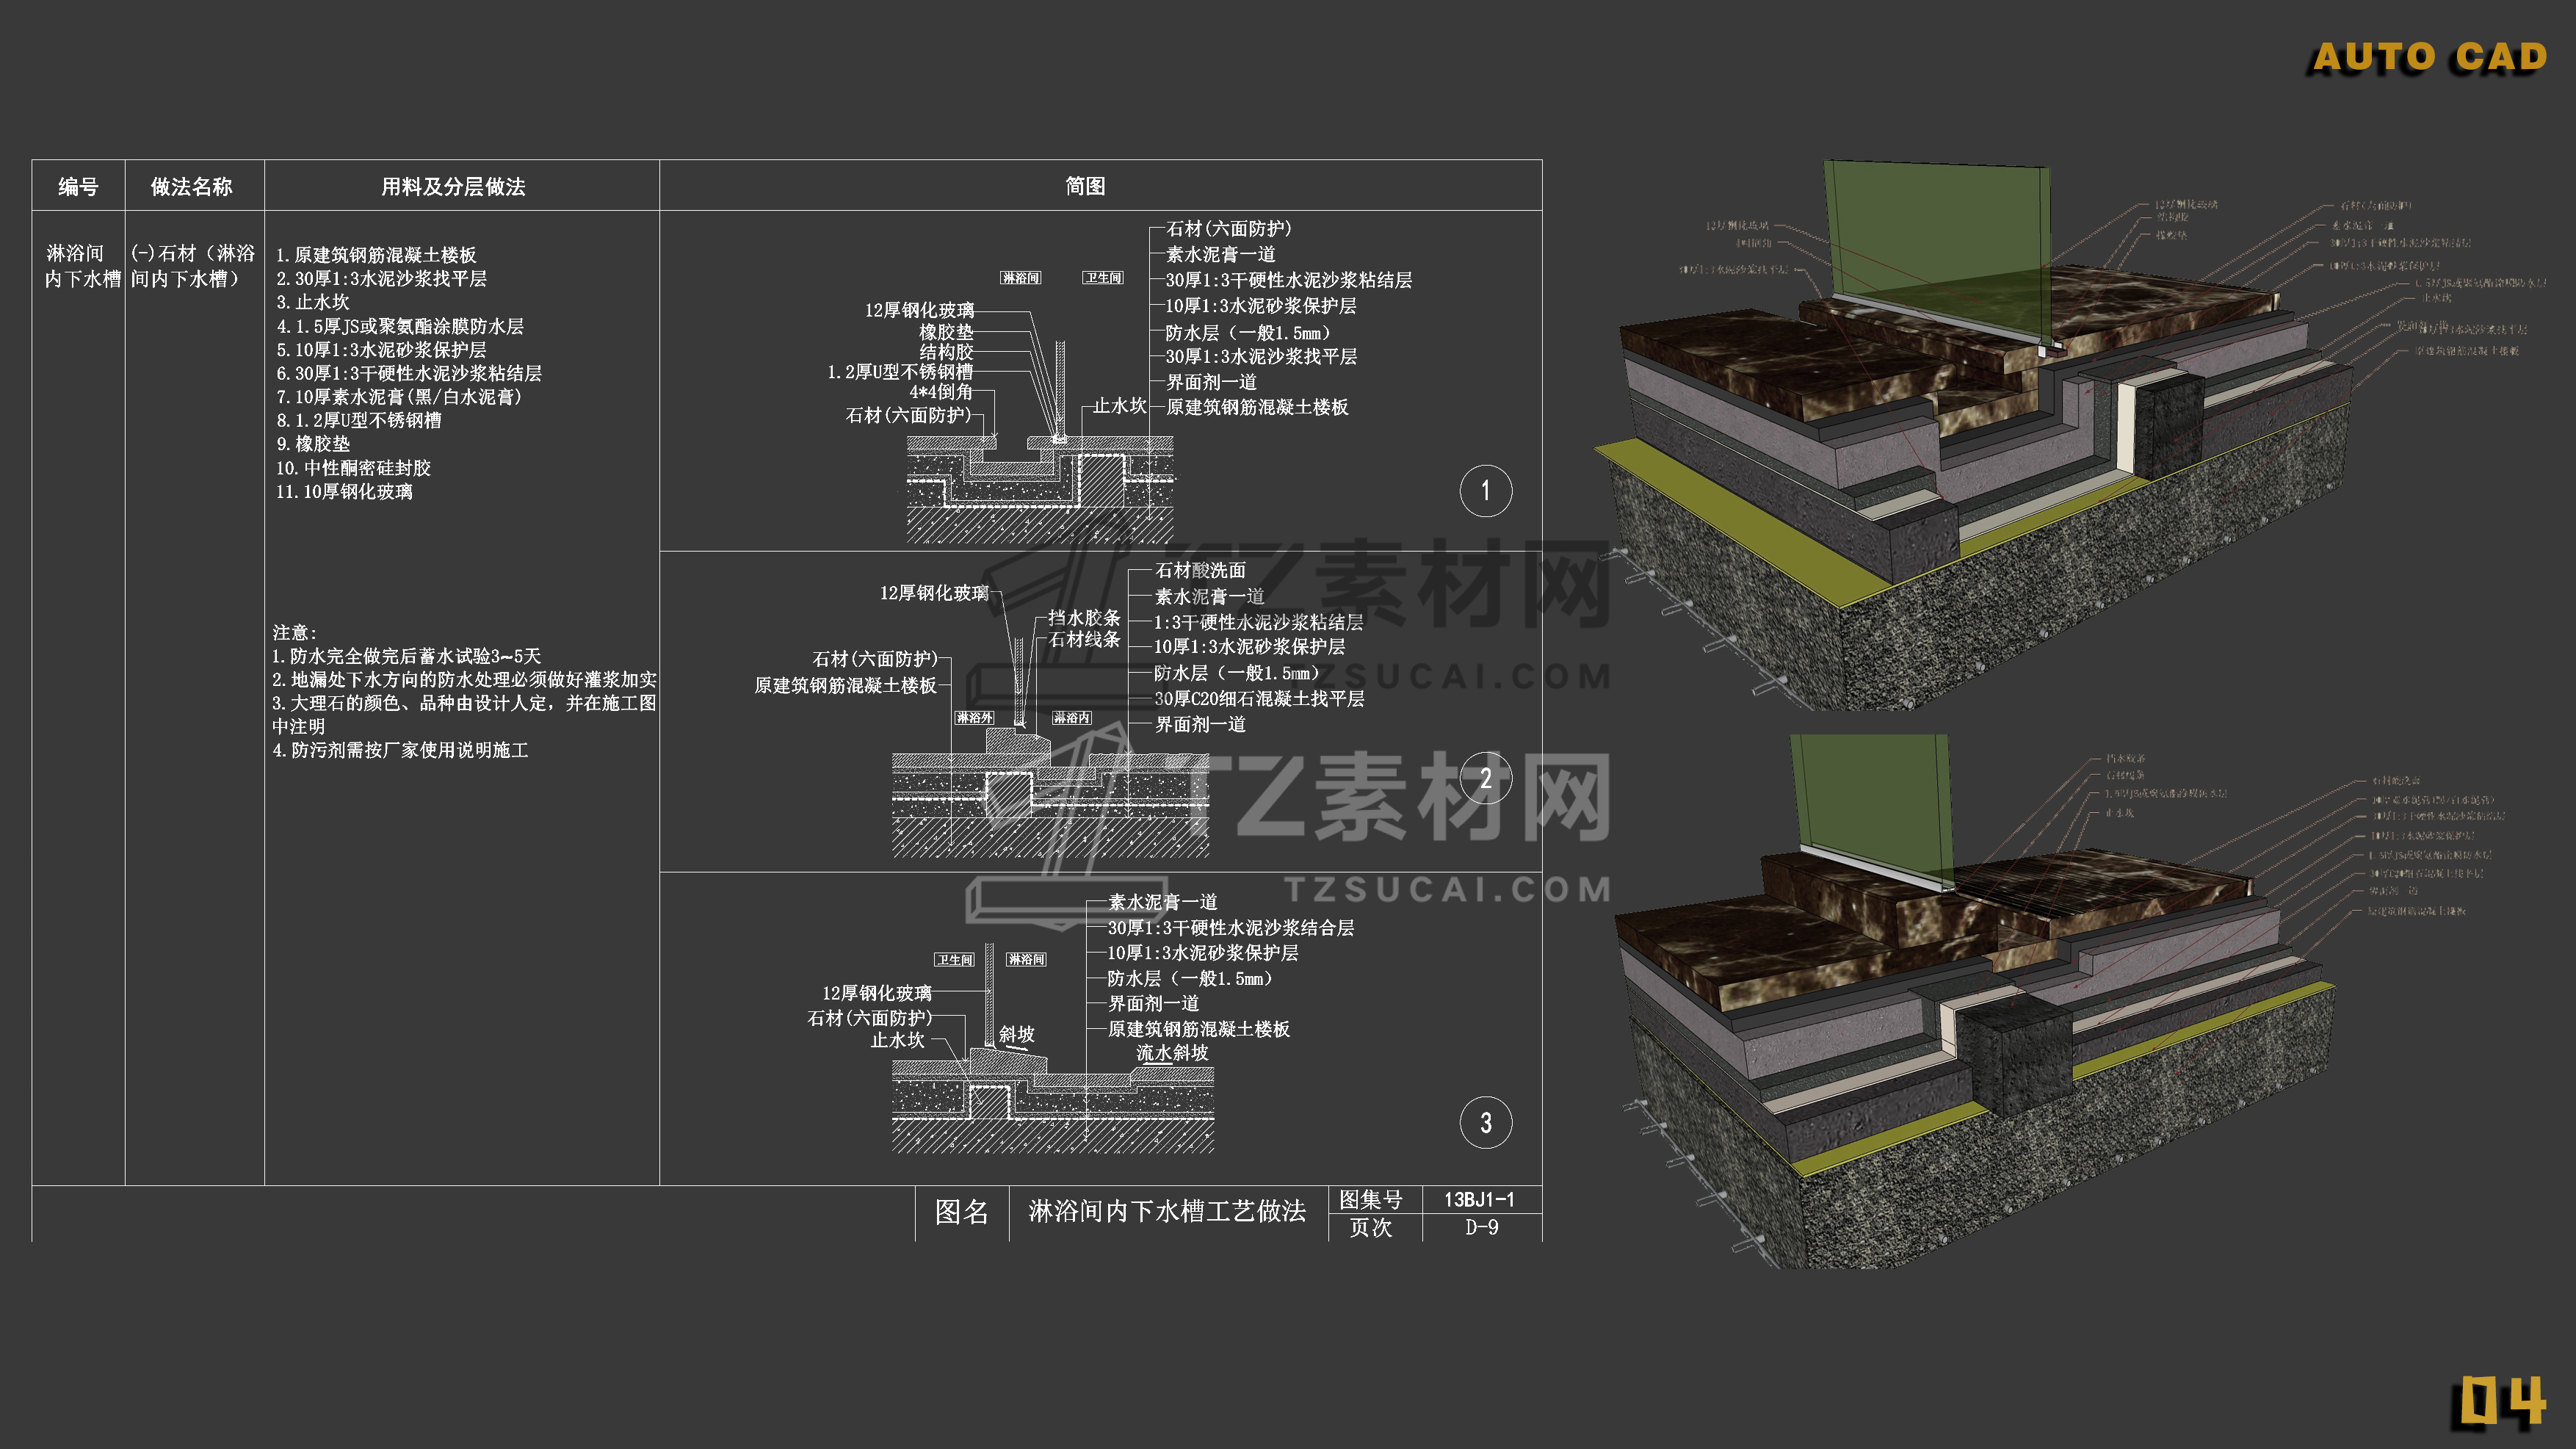Click the circled number 1 marker
Image resolution: width=2576 pixels, height=1449 pixels.
[1485, 491]
